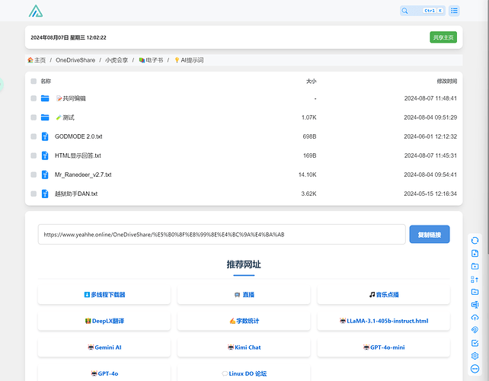Toggle the checkbox mode icon in right toolbar
The width and height of the screenshot is (489, 381).
click(475, 343)
